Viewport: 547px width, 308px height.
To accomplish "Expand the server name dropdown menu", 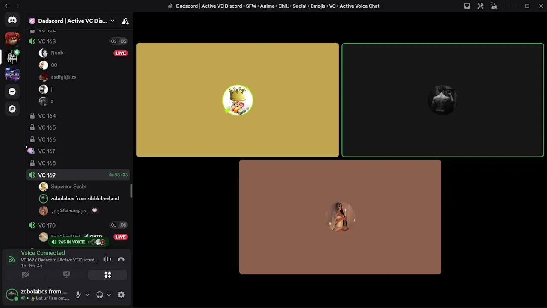I will click(x=112, y=21).
